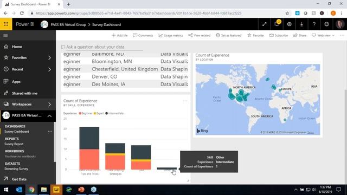Expand the Favorites flyout
This screenshot has width=347, height=195.
point(49,58)
